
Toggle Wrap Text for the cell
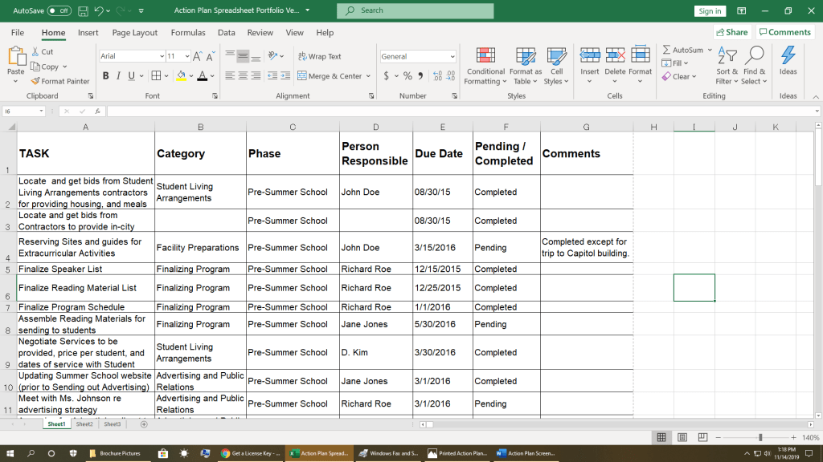click(319, 56)
